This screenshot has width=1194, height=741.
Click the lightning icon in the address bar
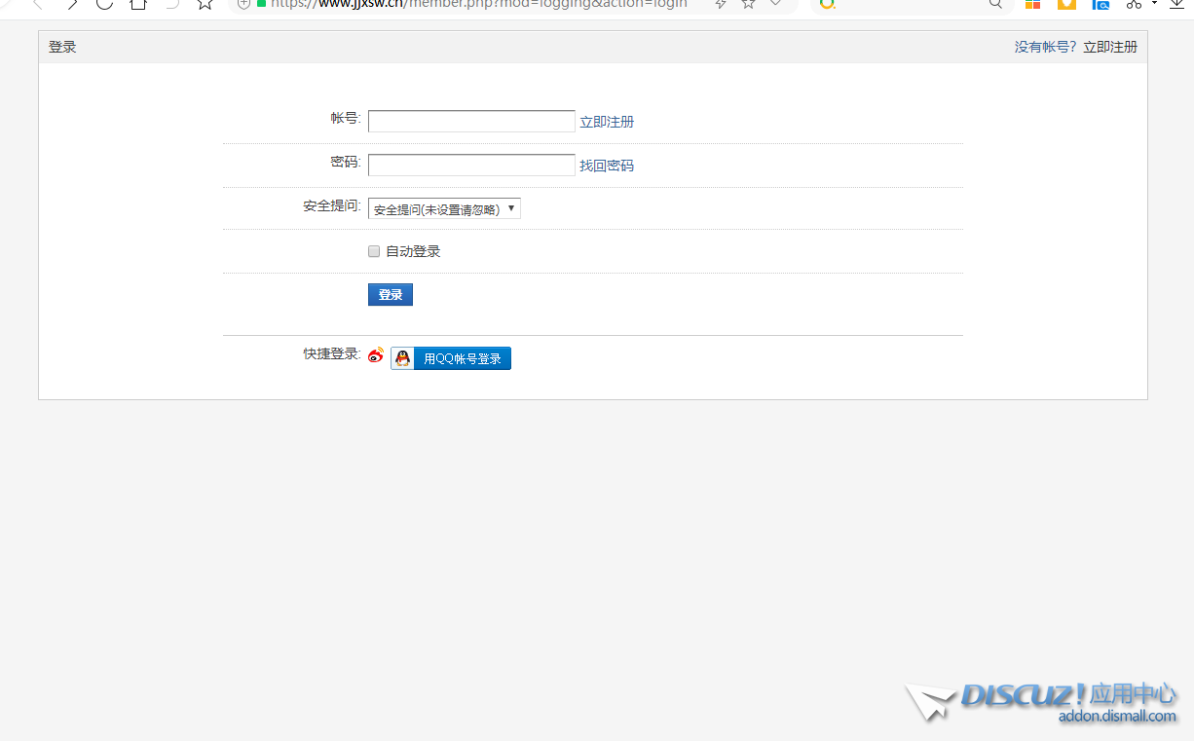point(721,4)
